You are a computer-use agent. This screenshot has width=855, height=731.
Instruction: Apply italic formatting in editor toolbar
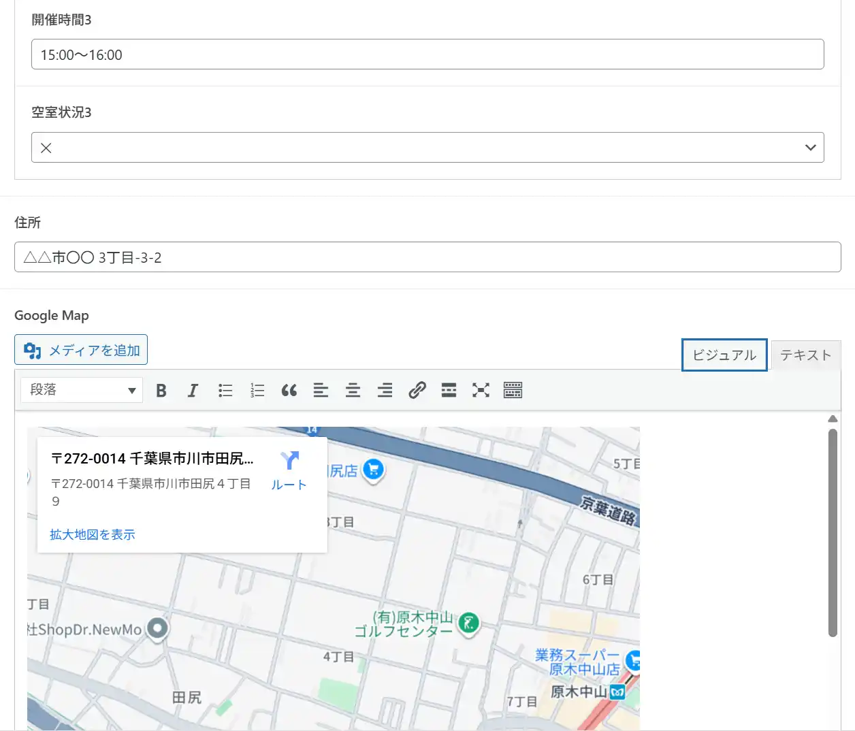click(x=193, y=390)
